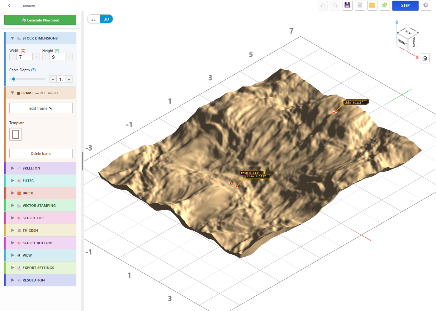Expand the Sculpt Bottom section
Screen dimensions: 436x311
[x=40, y=243]
